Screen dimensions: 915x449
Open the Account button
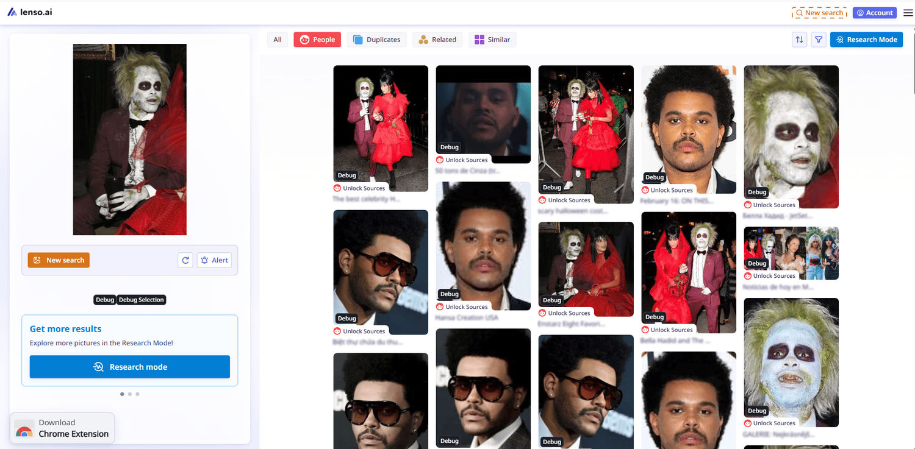[x=875, y=13]
